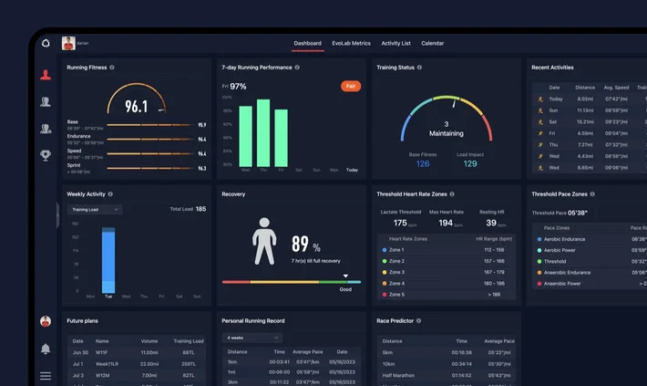647x386 pixels.
Task: Switch to the EvoLab Metrics tab
Action: click(x=351, y=43)
